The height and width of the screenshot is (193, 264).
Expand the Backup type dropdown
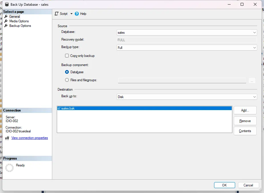pos(187,48)
